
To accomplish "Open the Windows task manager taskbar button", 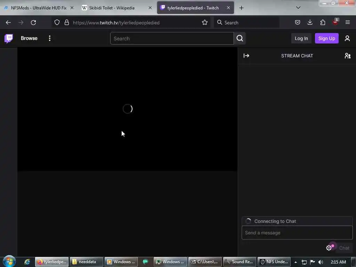I will [x=170, y=262].
